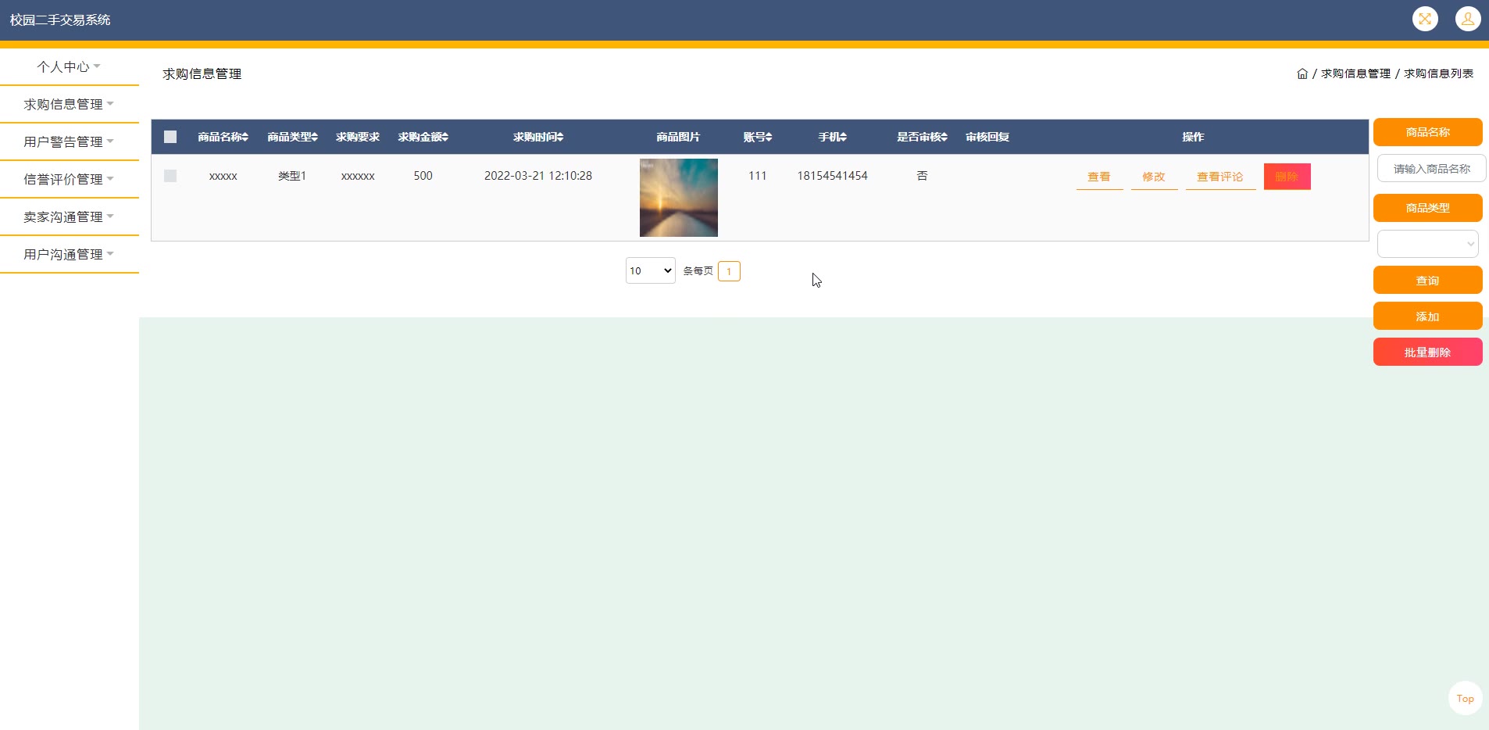The height and width of the screenshot is (730, 1489).
Task: Click the phone number 18154541454 cell
Action: 832,176
